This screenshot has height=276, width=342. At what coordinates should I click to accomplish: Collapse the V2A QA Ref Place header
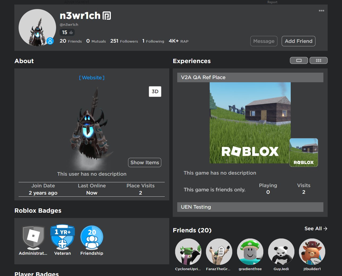[250, 77]
